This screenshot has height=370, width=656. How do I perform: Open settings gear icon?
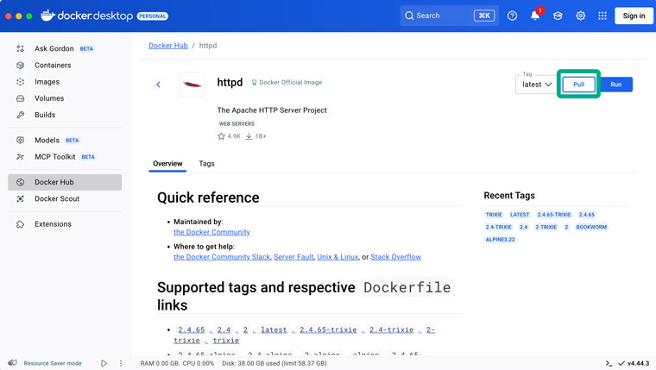pos(580,16)
